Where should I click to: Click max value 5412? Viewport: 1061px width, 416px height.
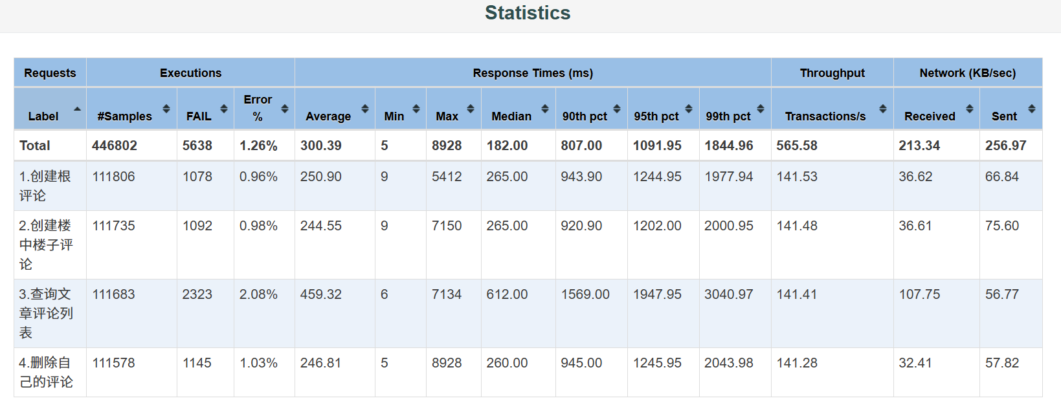447,177
